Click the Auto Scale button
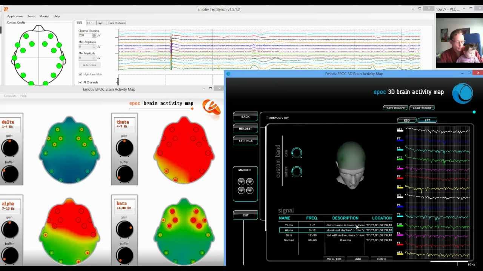 89,65
